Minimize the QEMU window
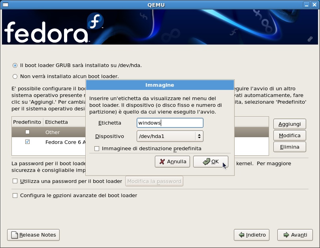 [x=306, y=5]
